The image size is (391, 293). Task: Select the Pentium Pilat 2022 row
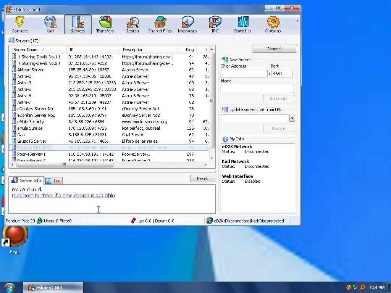pos(109,148)
